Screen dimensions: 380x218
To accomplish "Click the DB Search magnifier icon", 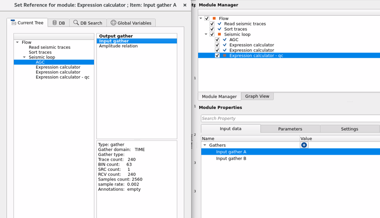I will [76, 23].
